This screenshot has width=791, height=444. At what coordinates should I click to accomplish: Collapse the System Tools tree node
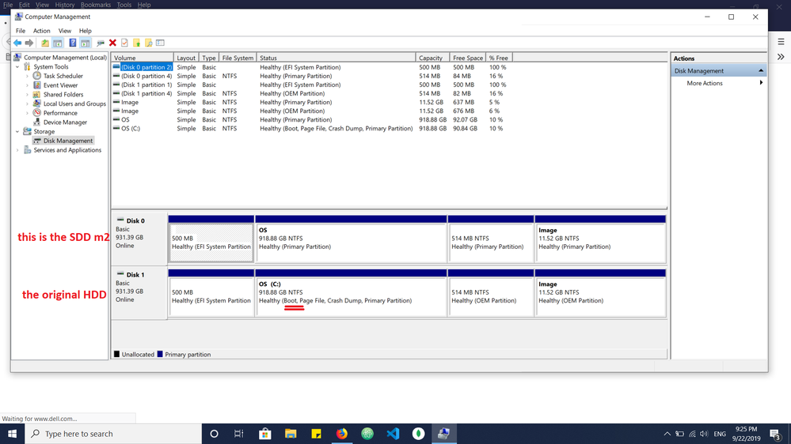[17, 67]
